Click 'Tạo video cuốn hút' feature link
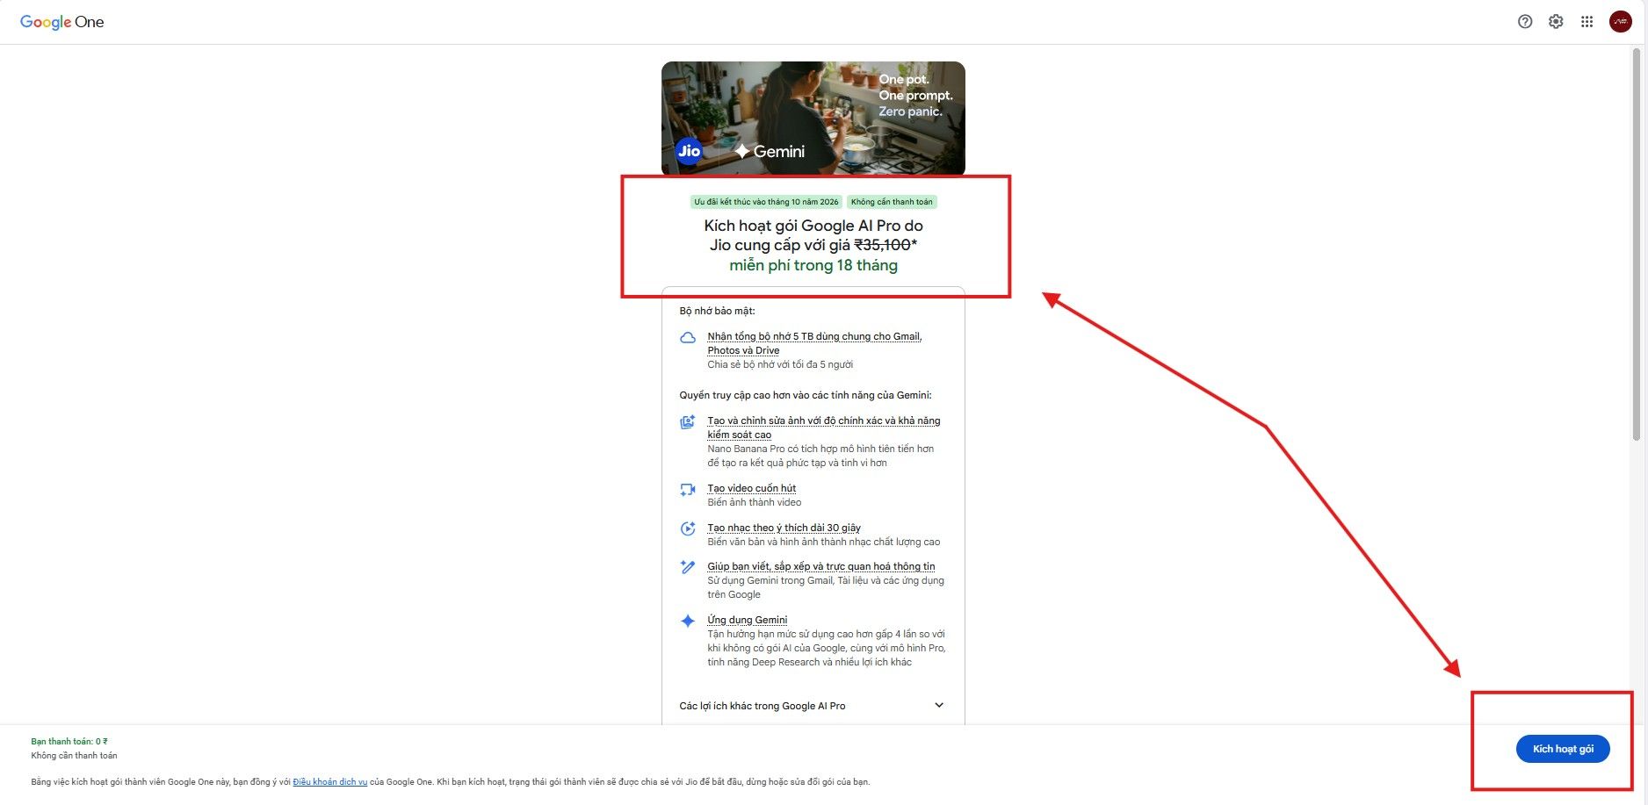Image resolution: width=1648 pixels, height=805 pixels. (x=752, y=488)
